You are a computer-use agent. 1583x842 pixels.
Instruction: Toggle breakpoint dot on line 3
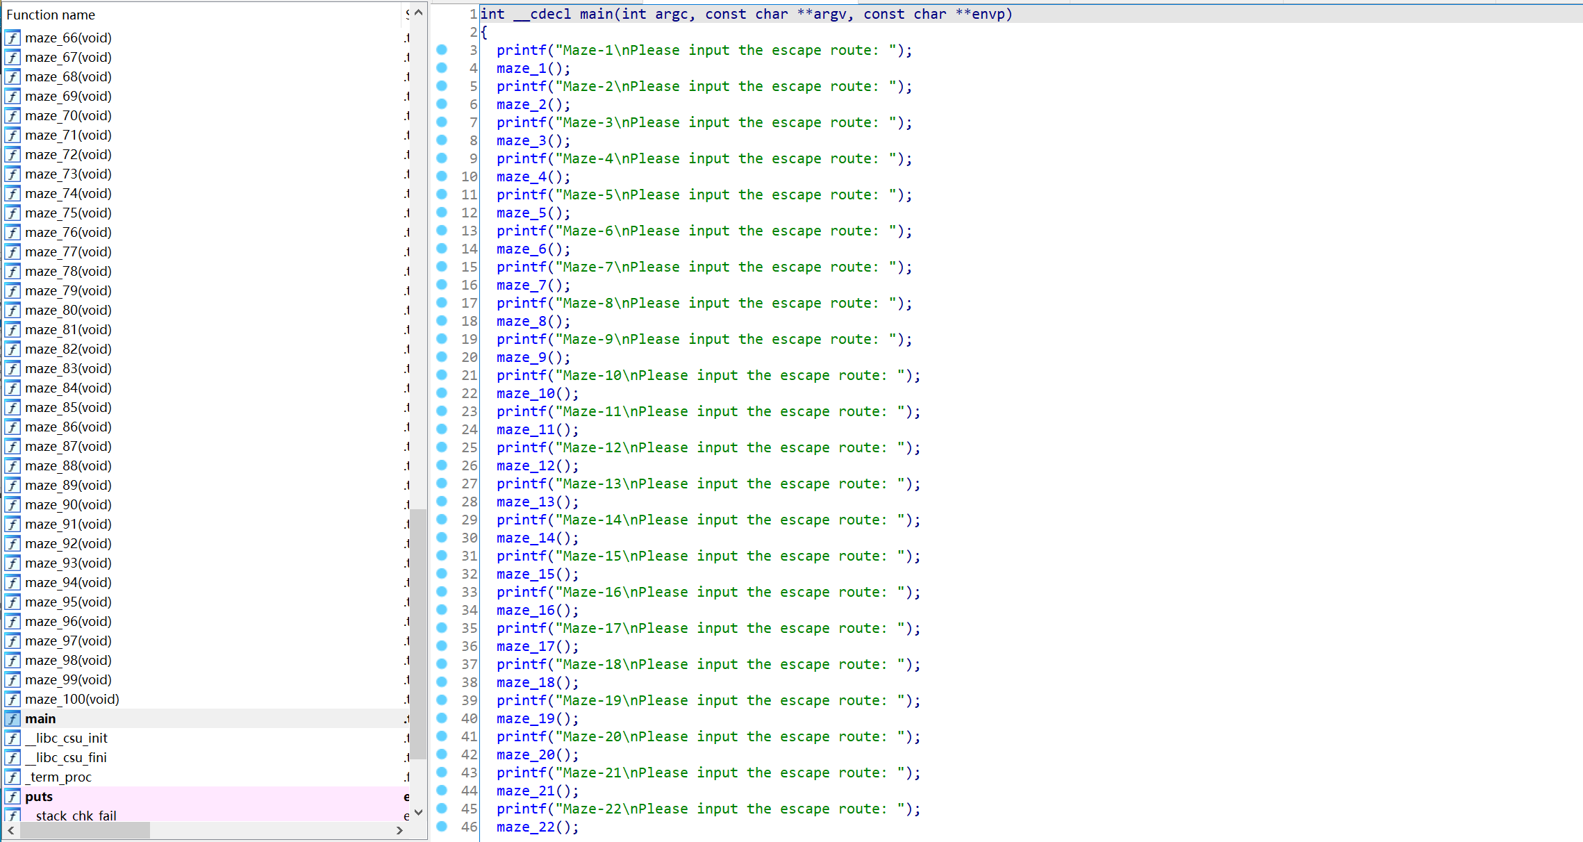pyautogui.click(x=442, y=50)
